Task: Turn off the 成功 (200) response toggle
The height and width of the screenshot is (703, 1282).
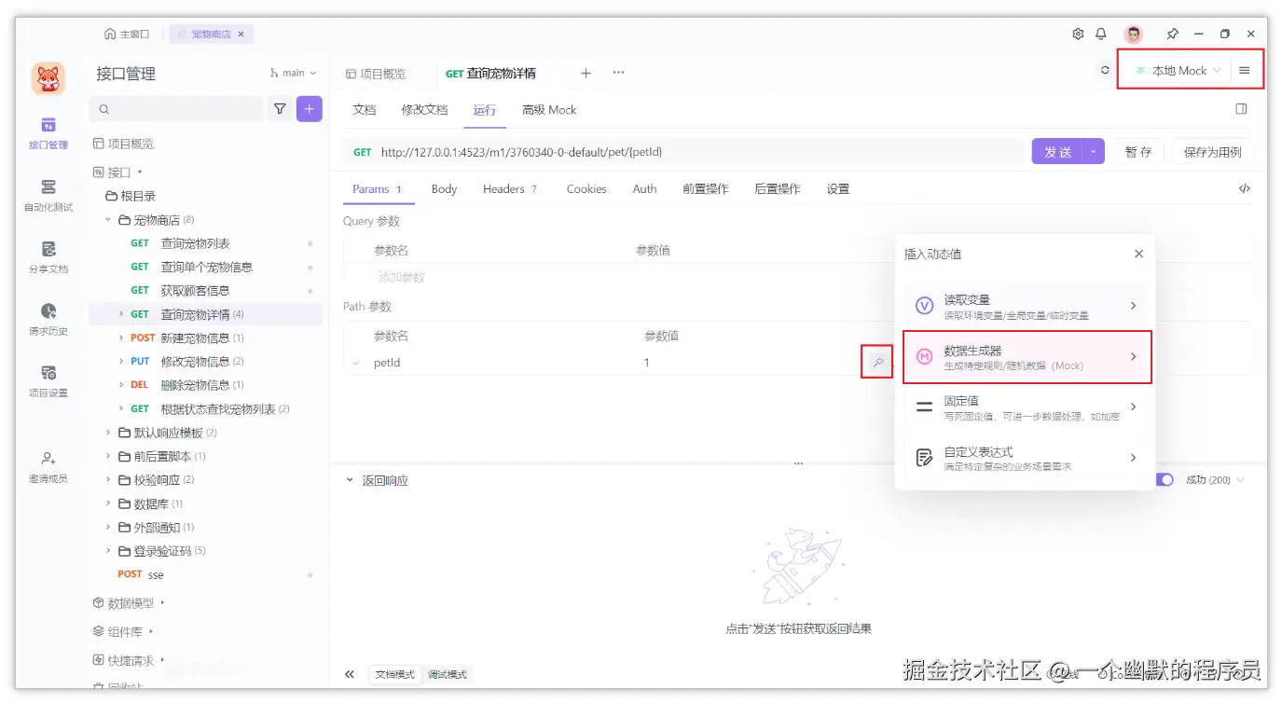Action: (x=1165, y=479)
